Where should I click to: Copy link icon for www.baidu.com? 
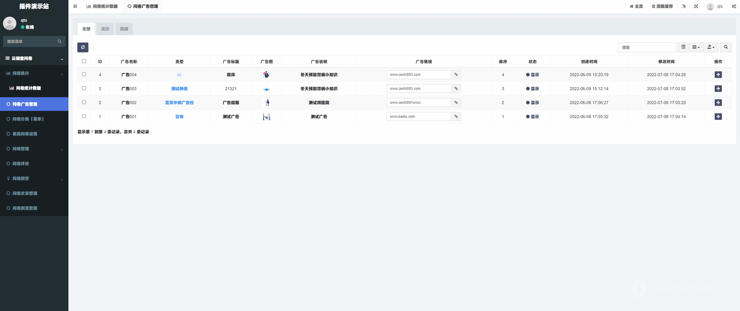(x=456, y=117)
